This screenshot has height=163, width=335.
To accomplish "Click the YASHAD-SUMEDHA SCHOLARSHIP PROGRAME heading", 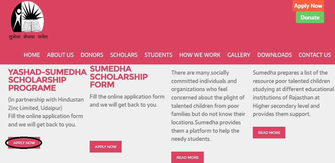I will pyautogui.click(x=48, y=80).
